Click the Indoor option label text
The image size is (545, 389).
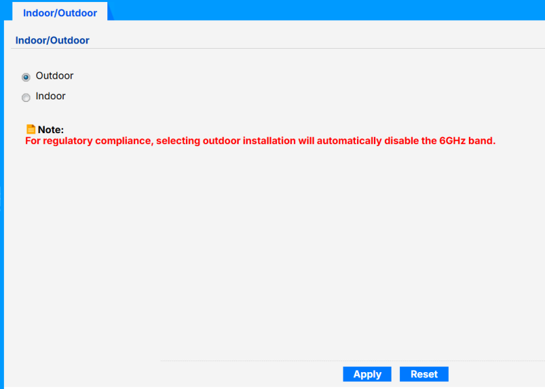pyautogui.click(x=51, y=96)
